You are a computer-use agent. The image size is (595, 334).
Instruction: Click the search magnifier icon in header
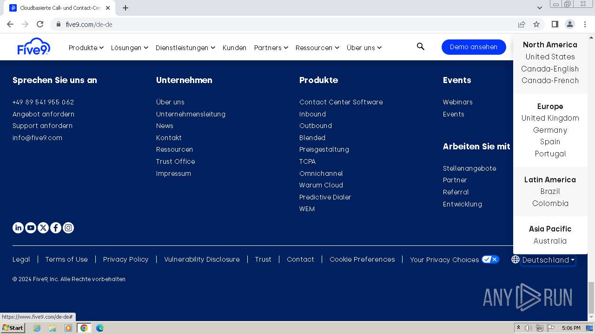[421, 46]
